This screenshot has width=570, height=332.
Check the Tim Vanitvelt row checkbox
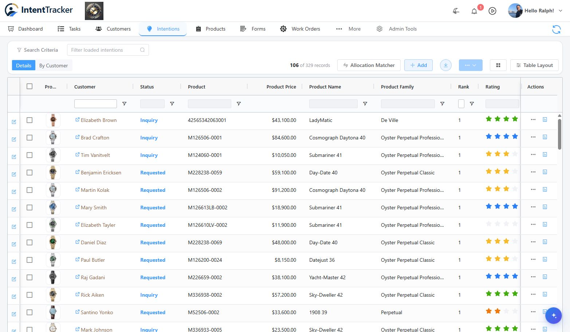tap(30, 155)
